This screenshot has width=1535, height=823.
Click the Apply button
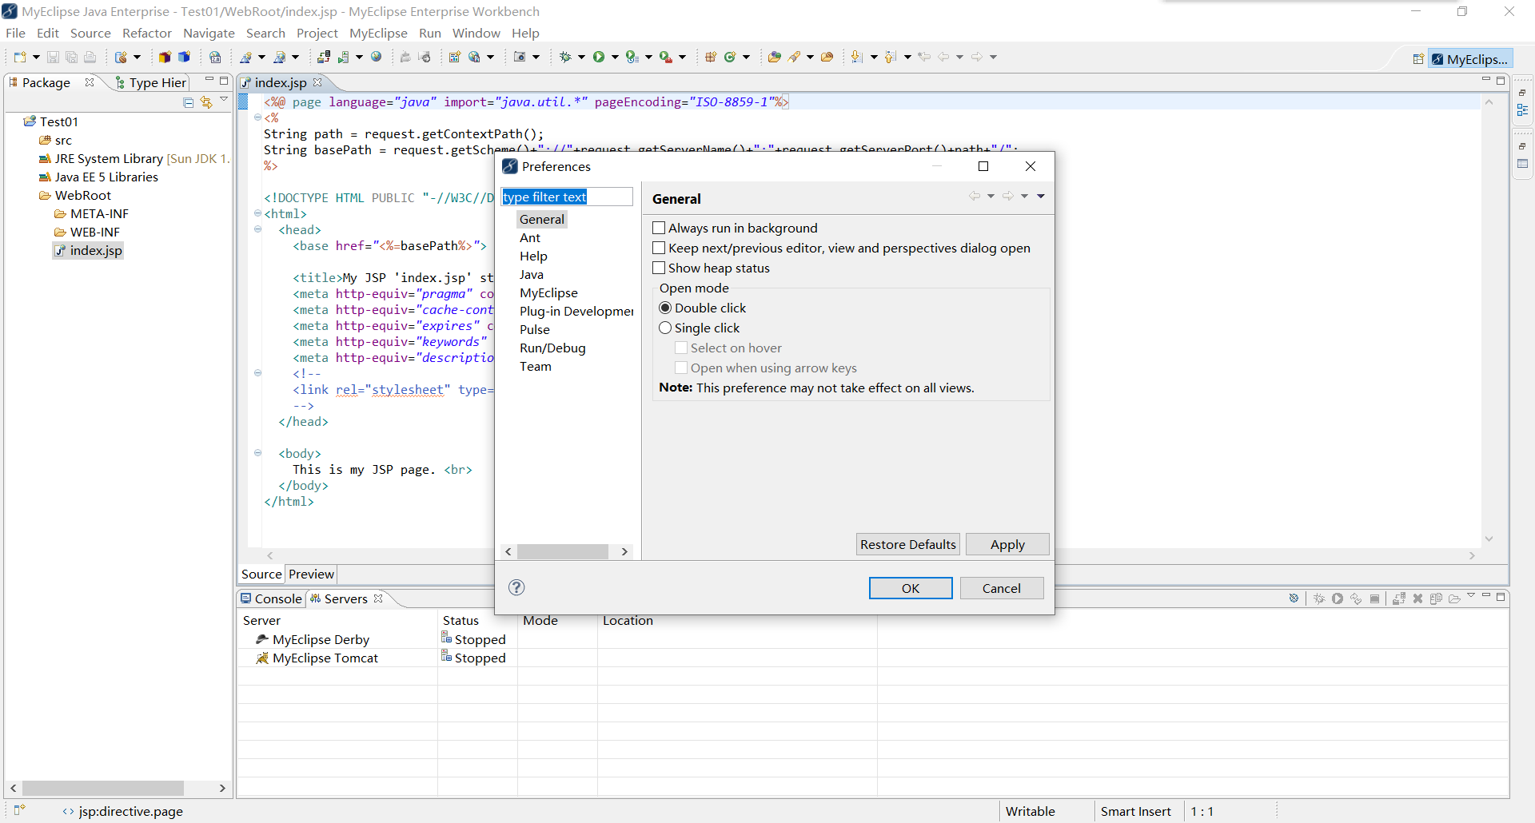click(1007, 544)
